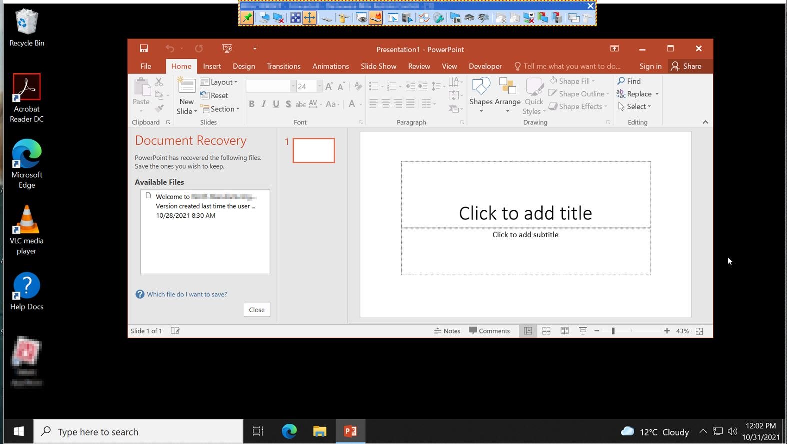Click the zoom in plus button
787x444 pixels.
(667, 331)
